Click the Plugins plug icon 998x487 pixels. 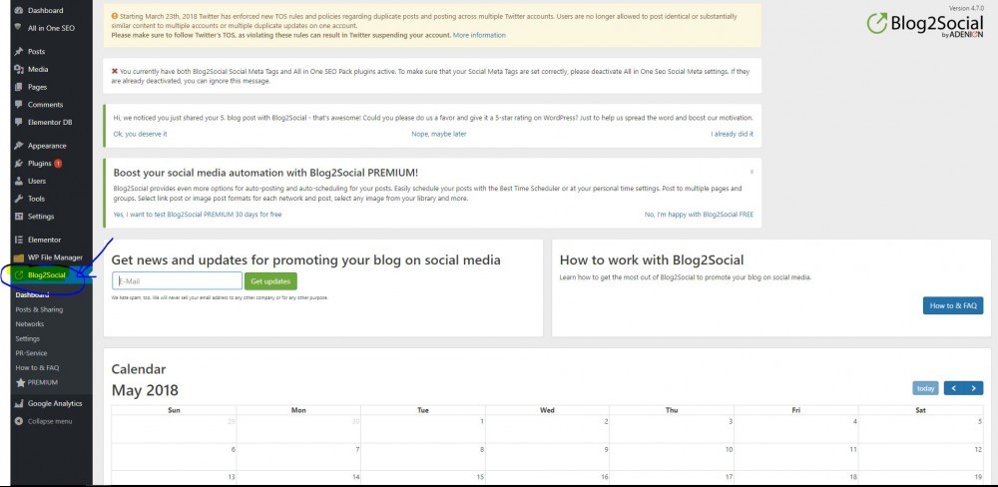tap(19, 164)
